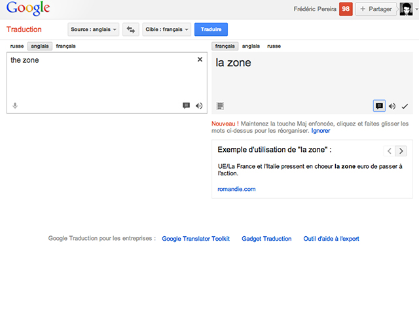Open notifications badge showing 98
This screenshot has width=419, height=314.
click(346, 9)
